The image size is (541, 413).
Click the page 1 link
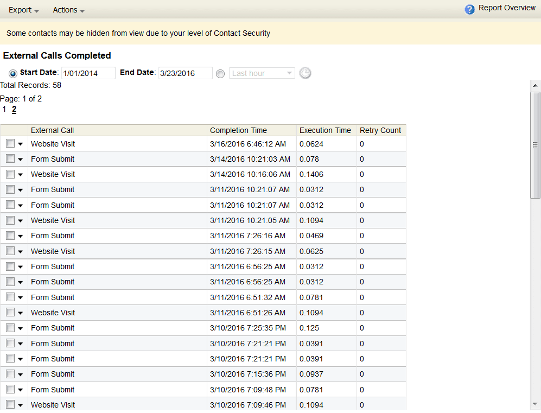[x=4, y=109]
